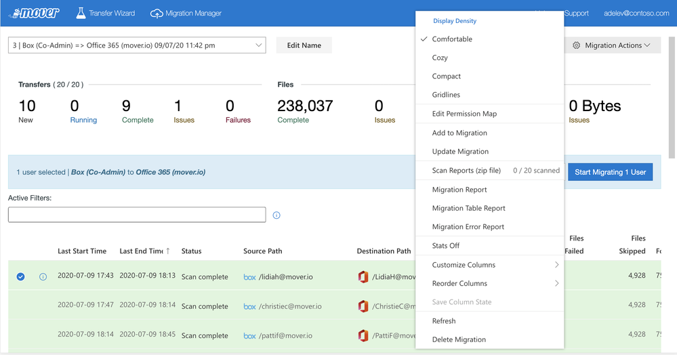Click Start Migrating 1 User button
Image resolution: width=677 pixels, height=355 pixels.
coord(610,172)
